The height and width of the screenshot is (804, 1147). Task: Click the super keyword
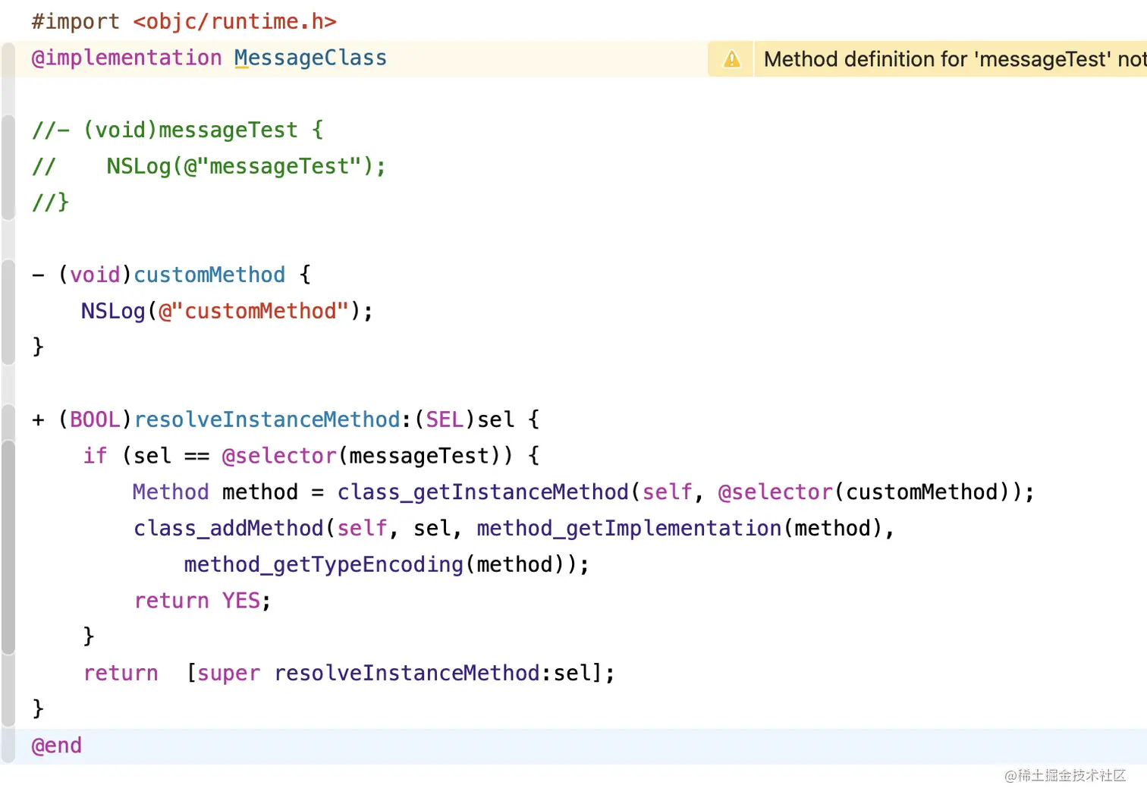[x=228, y=674]
